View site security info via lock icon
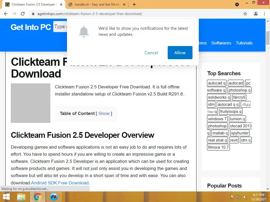Screen dimensions: 270x202 [33, 14]
